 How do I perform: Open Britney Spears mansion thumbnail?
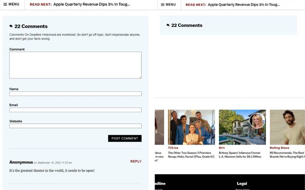pos(242,127)
